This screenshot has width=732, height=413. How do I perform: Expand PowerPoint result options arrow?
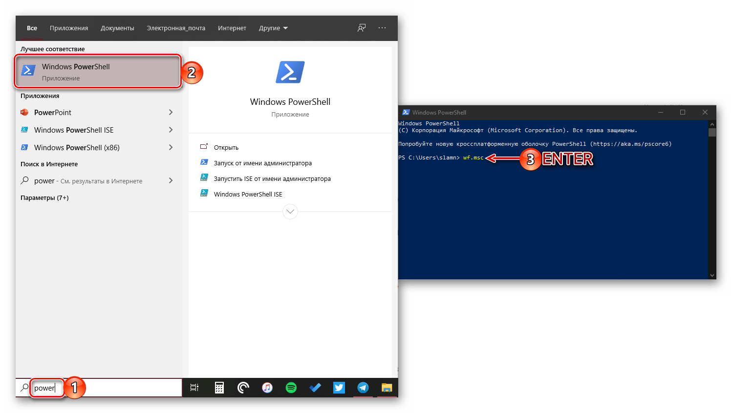171,113
